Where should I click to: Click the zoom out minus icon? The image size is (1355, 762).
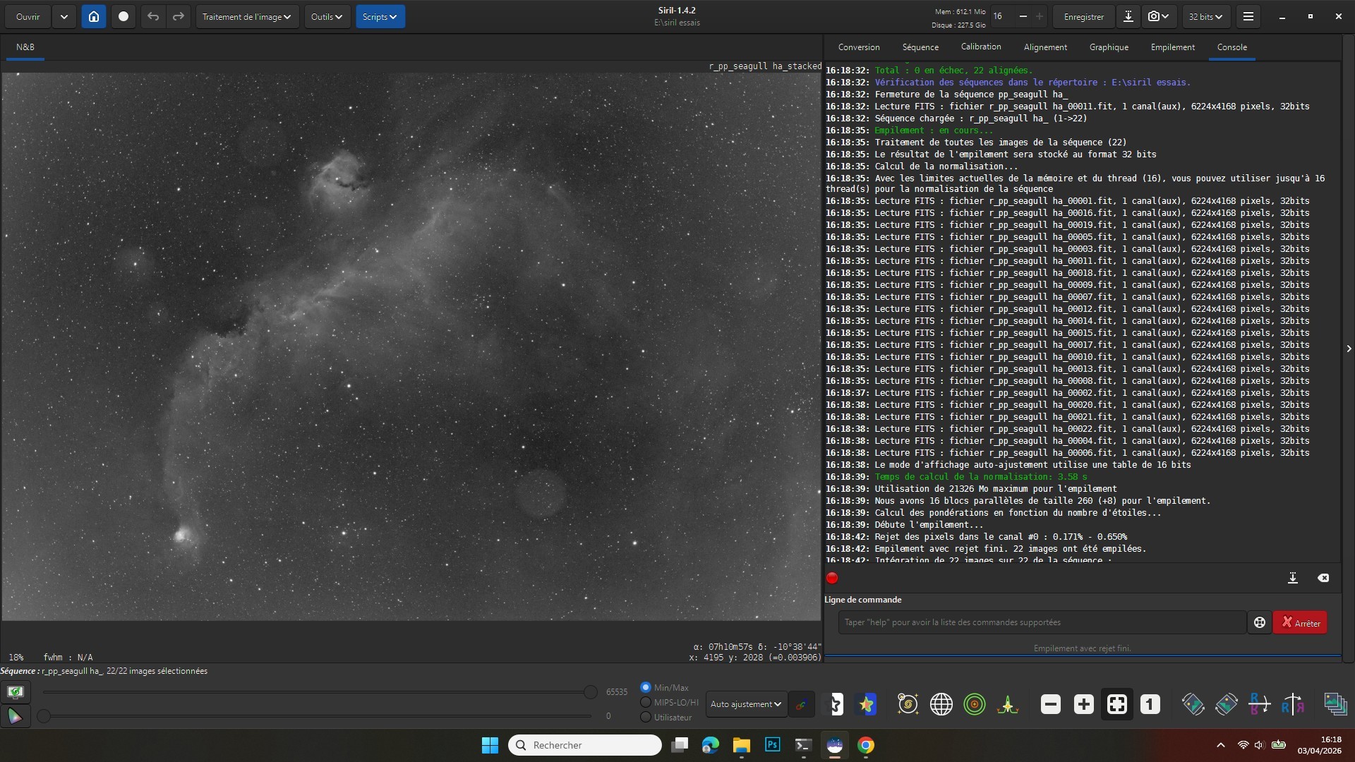(1050, 704)
